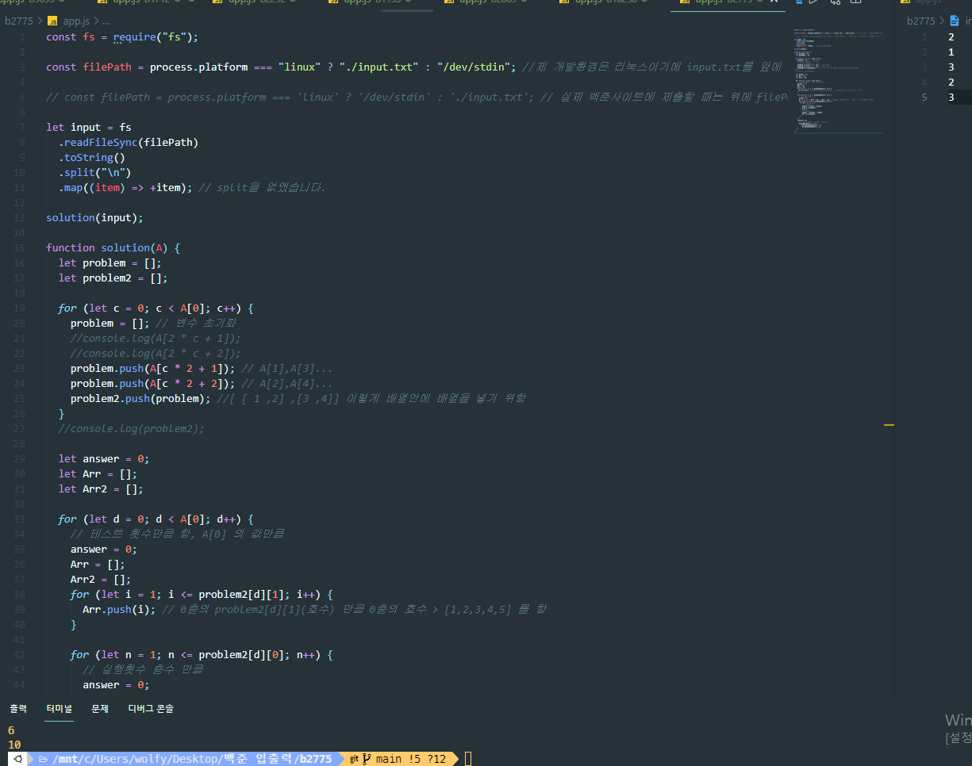Click the text file icon in the right editor breadcrumb
Image resolution: width=972 pixels, height=766 pixels.
(955, 21)
